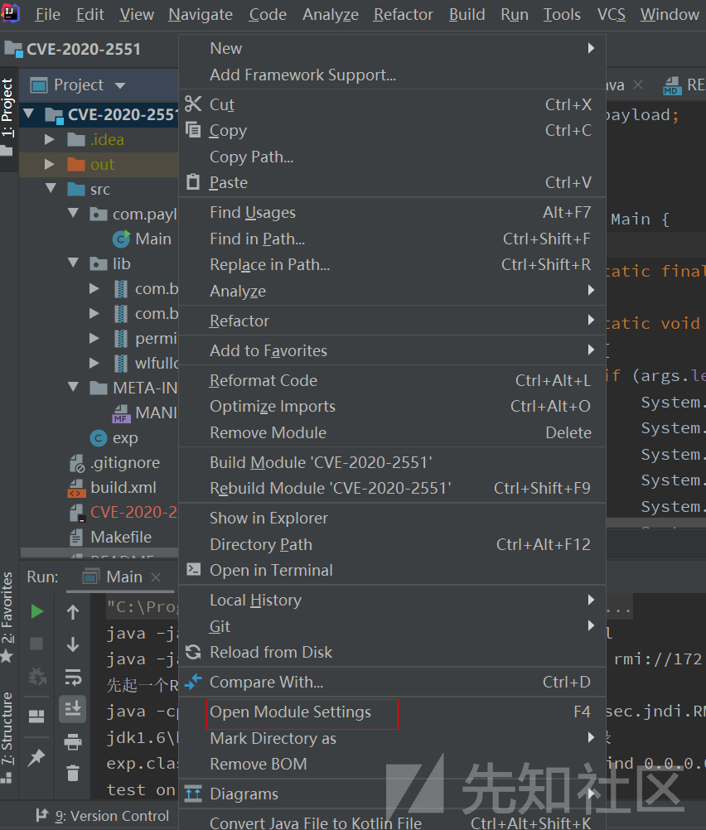
Task: Click the bug rerun debug icon
Action: point(36,677)
